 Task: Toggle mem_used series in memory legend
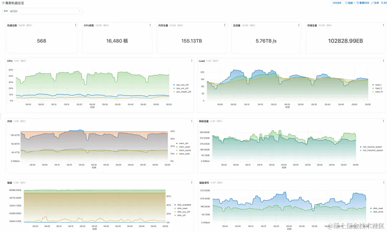pyautogui.click(x=183, y=147)
